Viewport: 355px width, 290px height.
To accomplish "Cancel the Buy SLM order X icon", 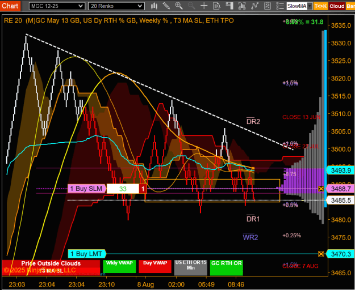I will point(321,189).
